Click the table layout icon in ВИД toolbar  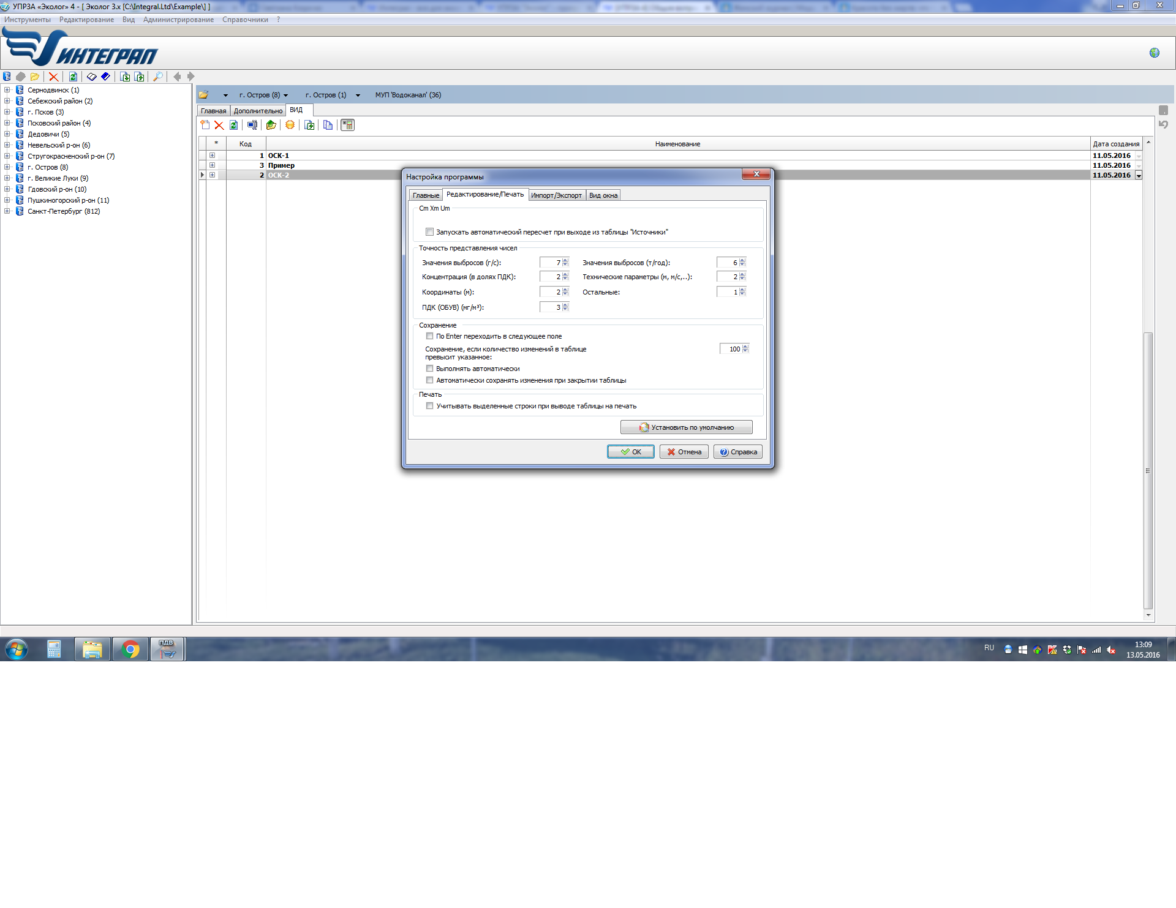(x=347, y=125)
